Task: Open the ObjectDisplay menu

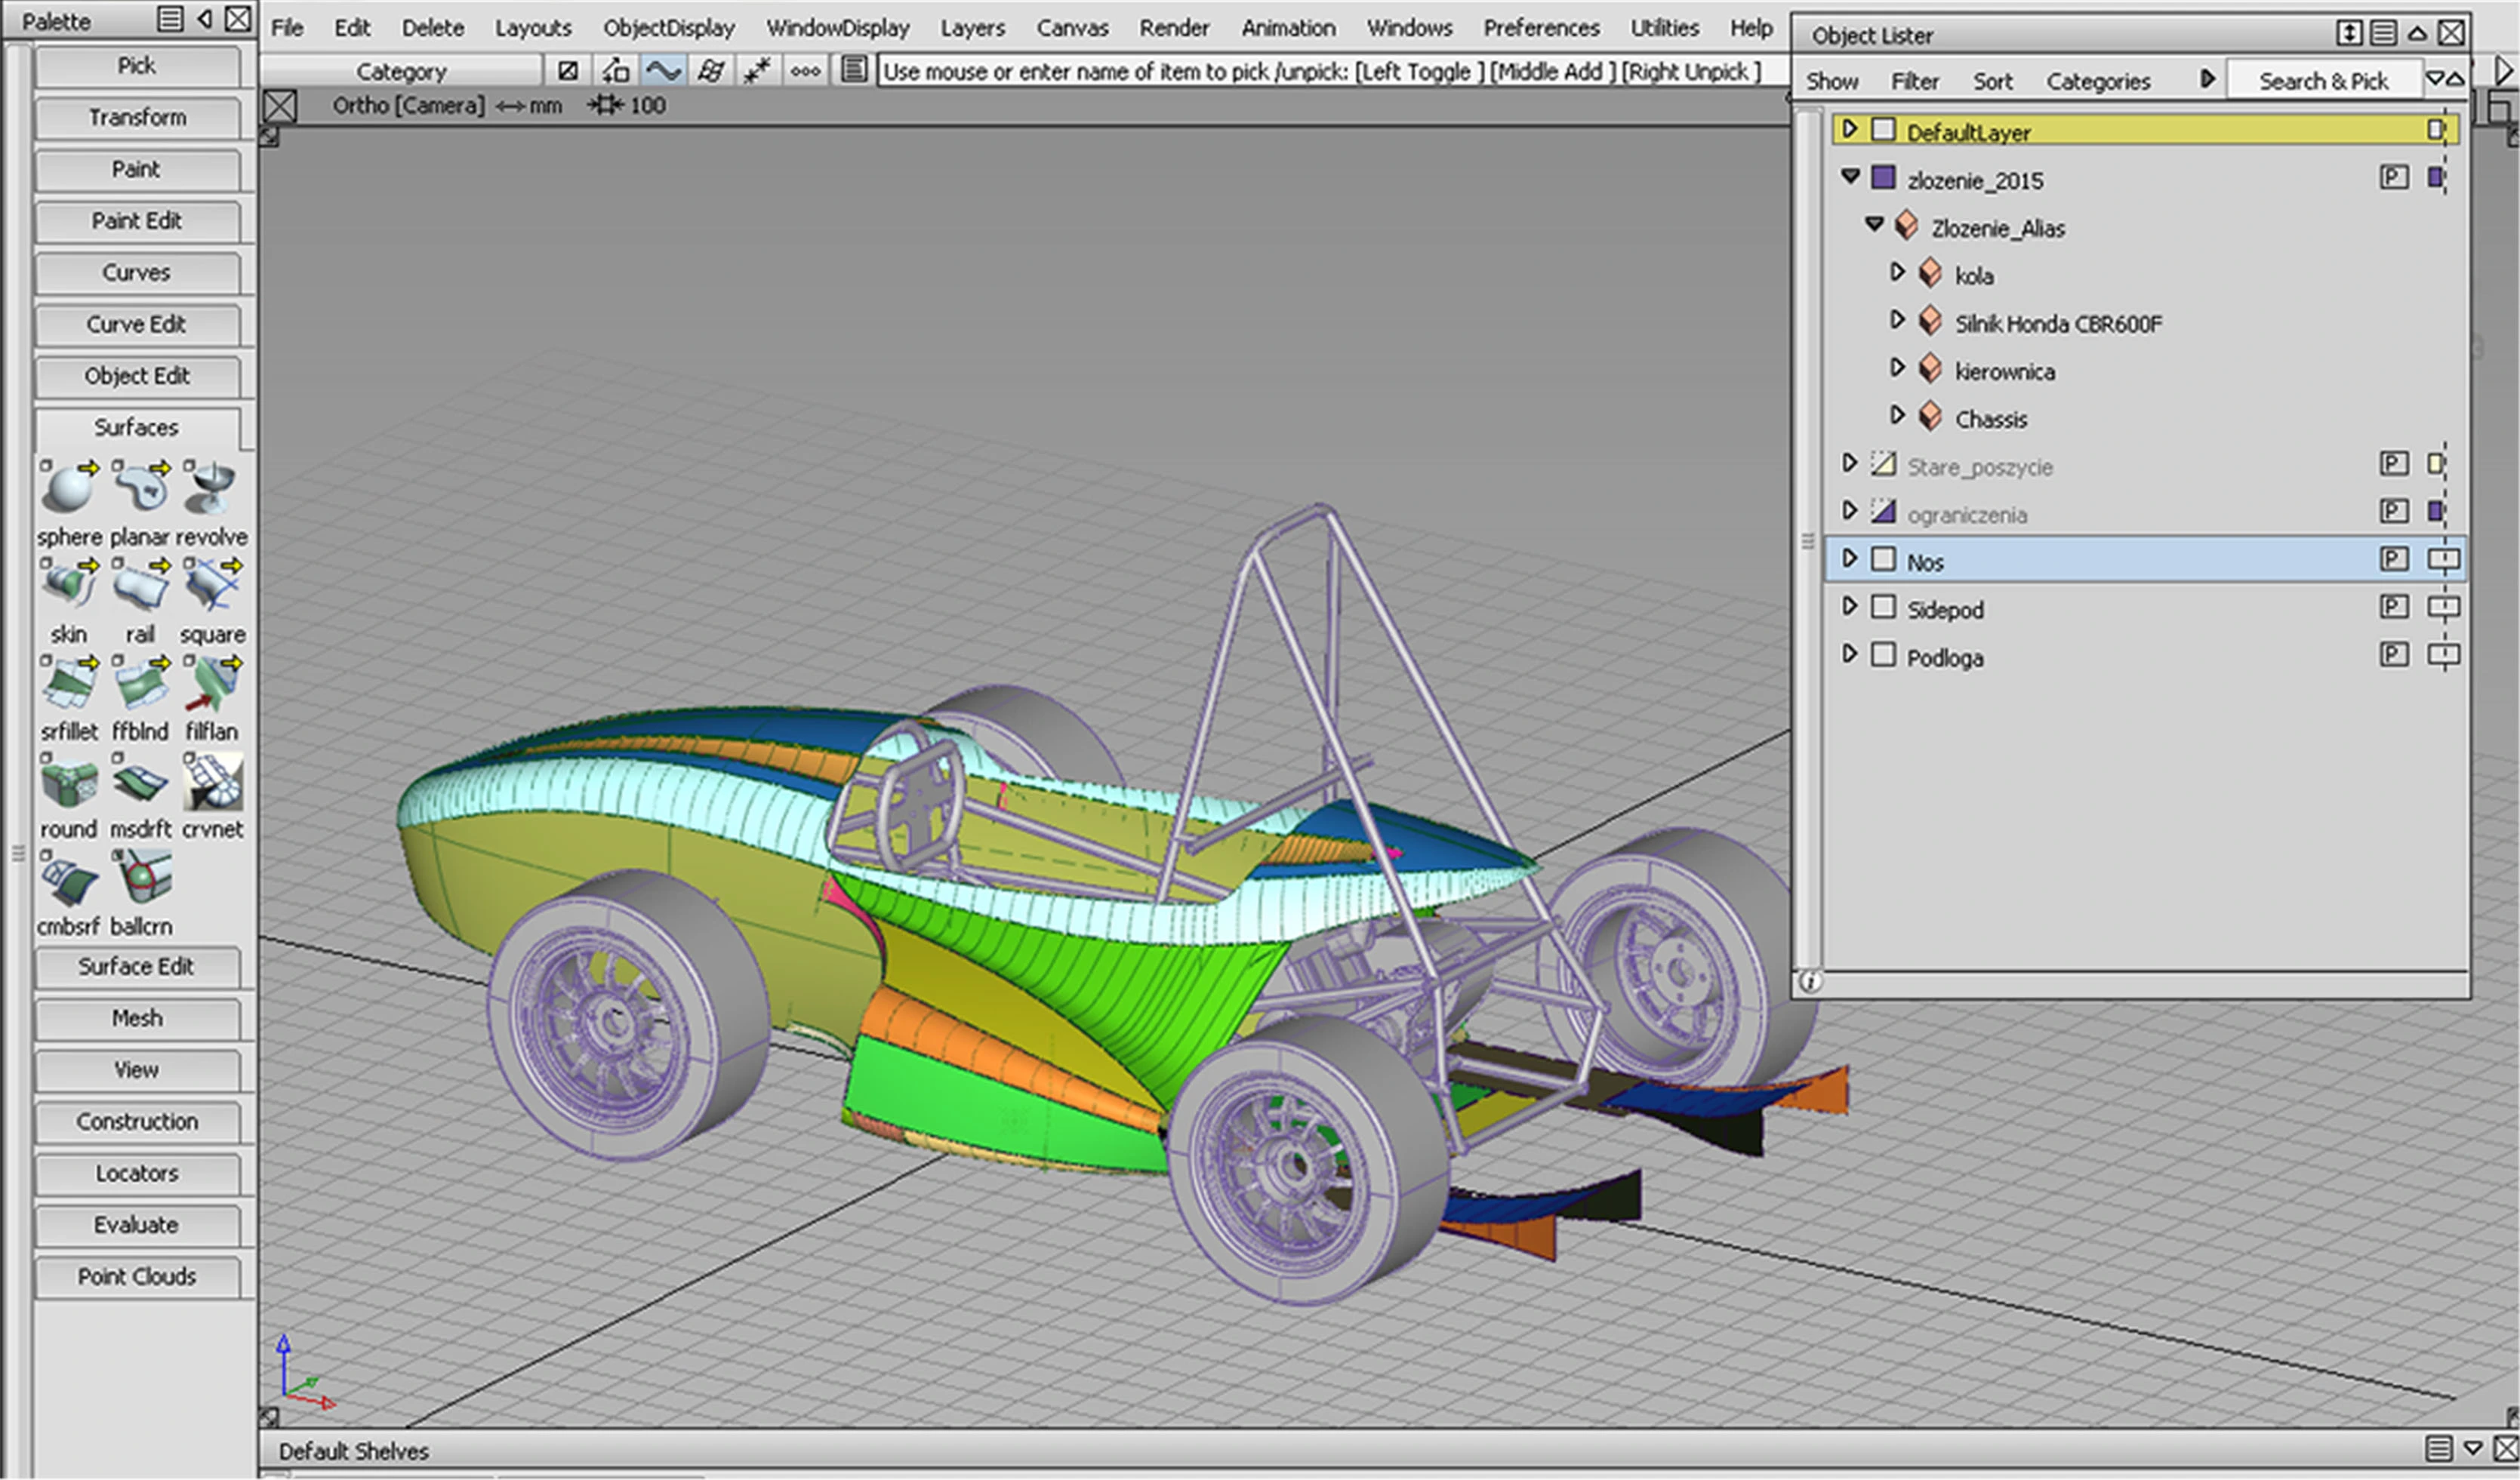Action: (668, 28)
